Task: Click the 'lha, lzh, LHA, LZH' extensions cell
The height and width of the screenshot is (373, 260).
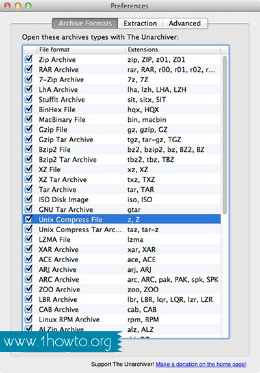Action: tap(157, 89)
